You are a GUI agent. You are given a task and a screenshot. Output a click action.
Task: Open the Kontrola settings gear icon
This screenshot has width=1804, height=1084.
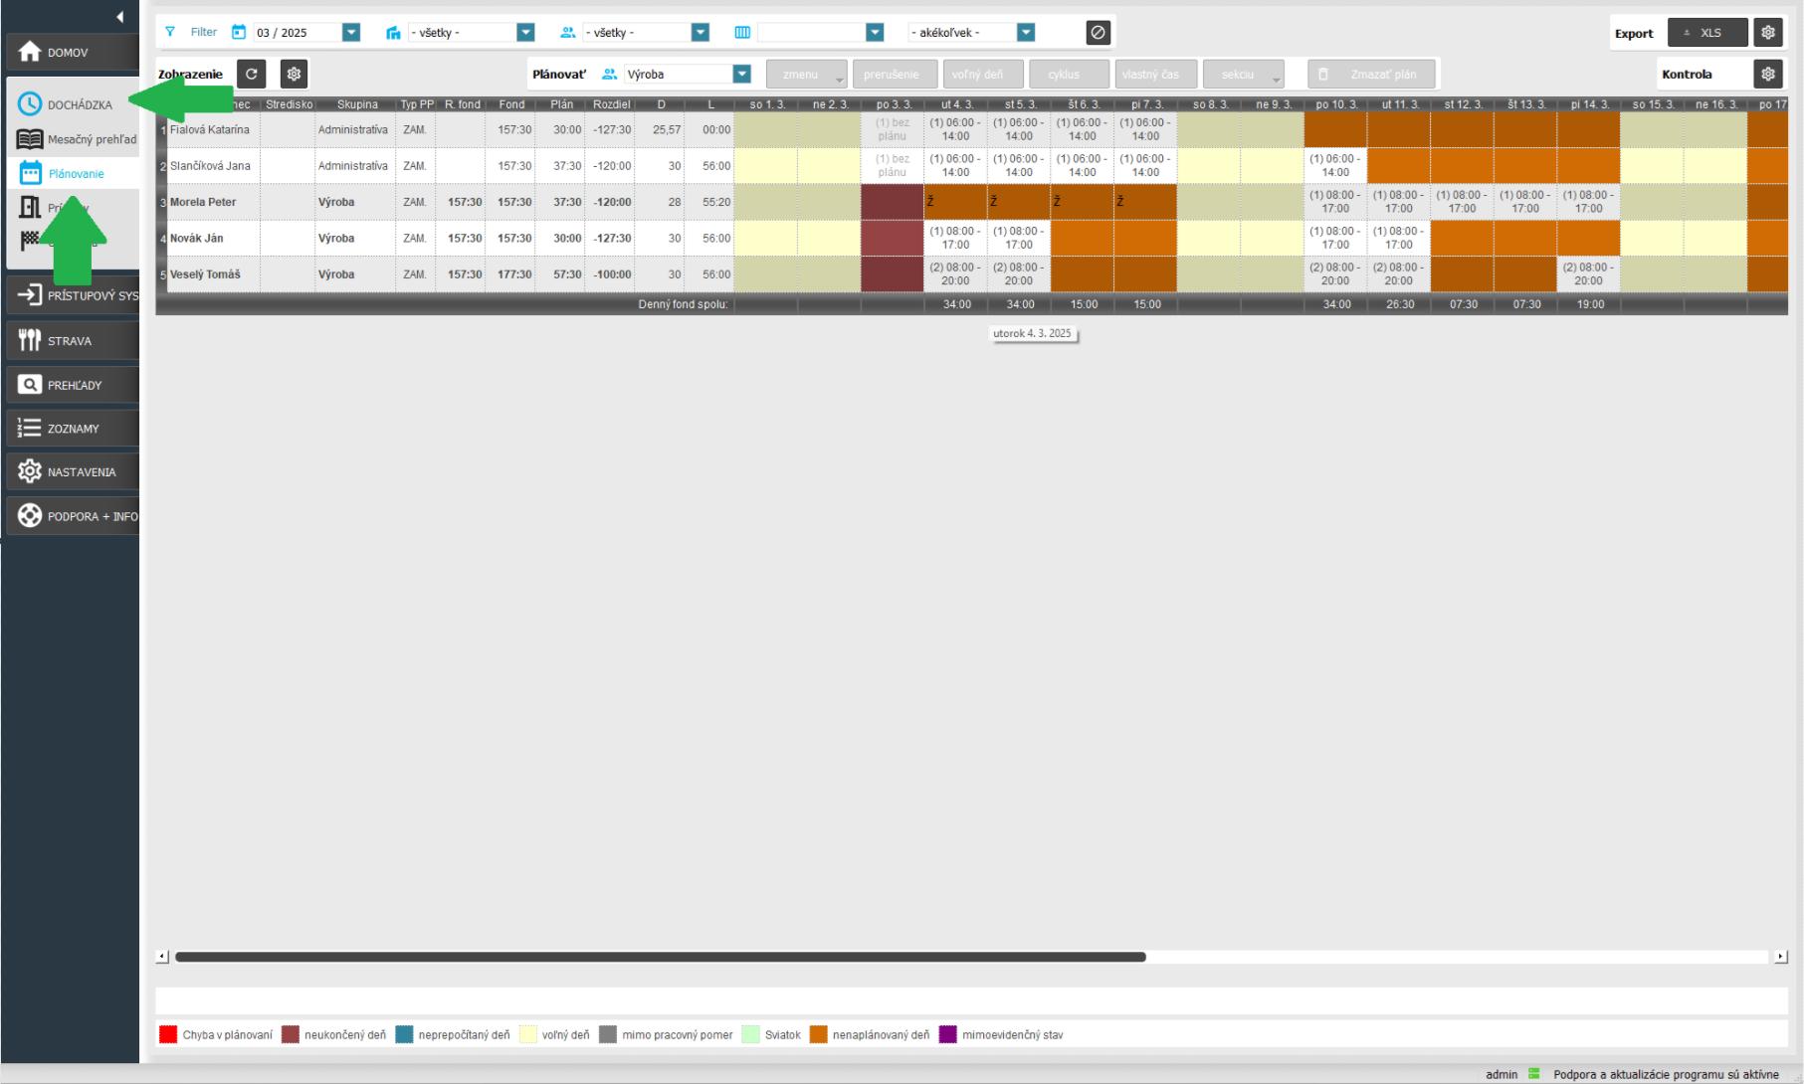point(1767,74)
